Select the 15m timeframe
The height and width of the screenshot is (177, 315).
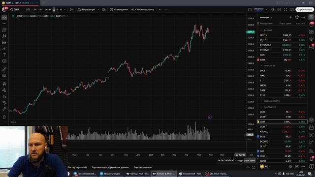(x=40, y=9)
